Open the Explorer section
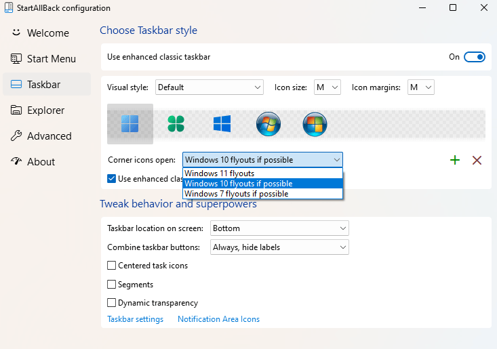The height and width of the screenshot is (349, 497). coord(45,110)
